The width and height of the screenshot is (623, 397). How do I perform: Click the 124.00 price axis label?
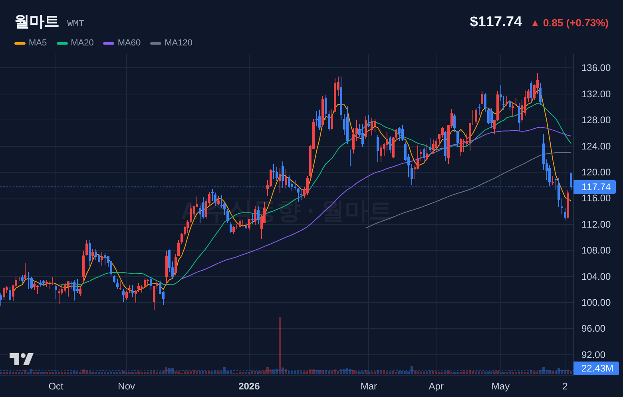click(x=596, y=146)
